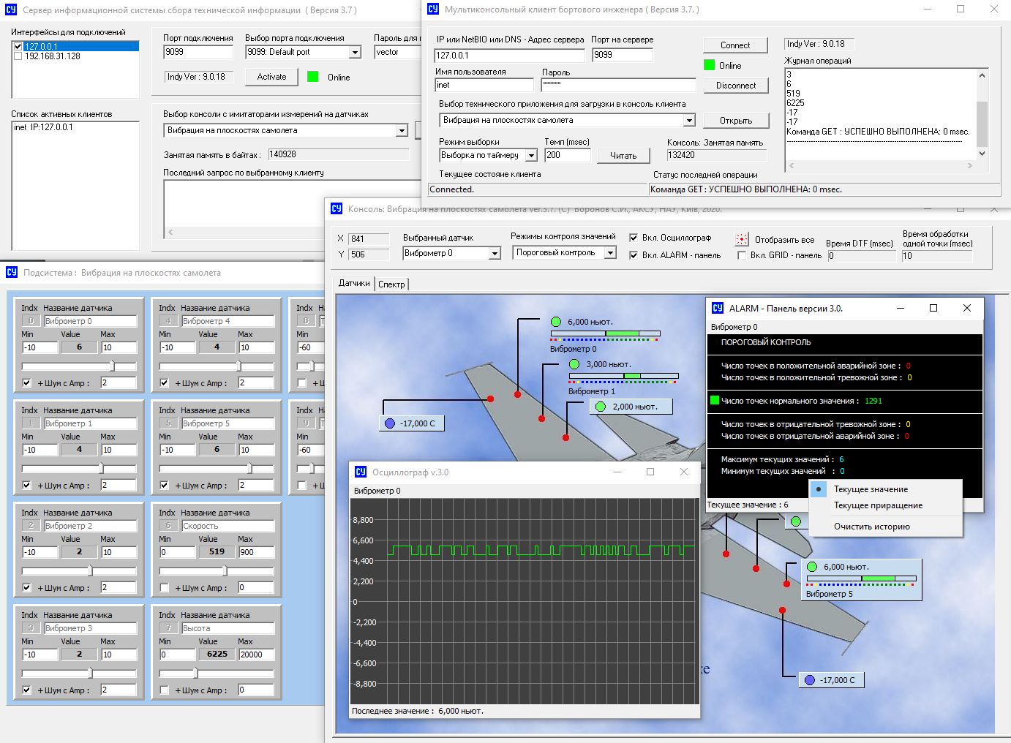Click the Читать button

[x=623, y=156]
